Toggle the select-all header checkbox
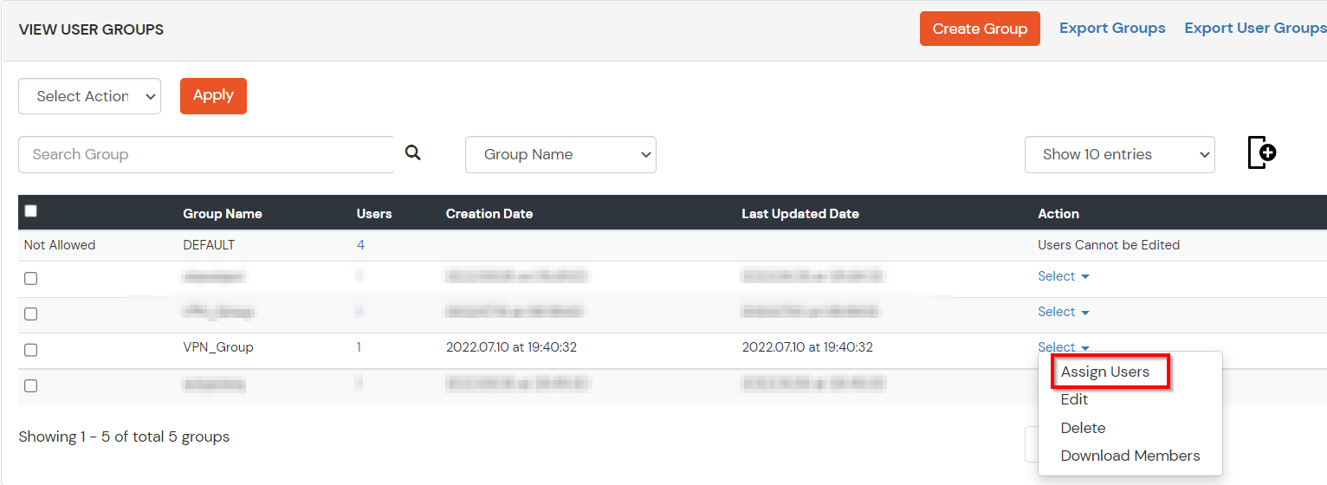 coord(31,210)
